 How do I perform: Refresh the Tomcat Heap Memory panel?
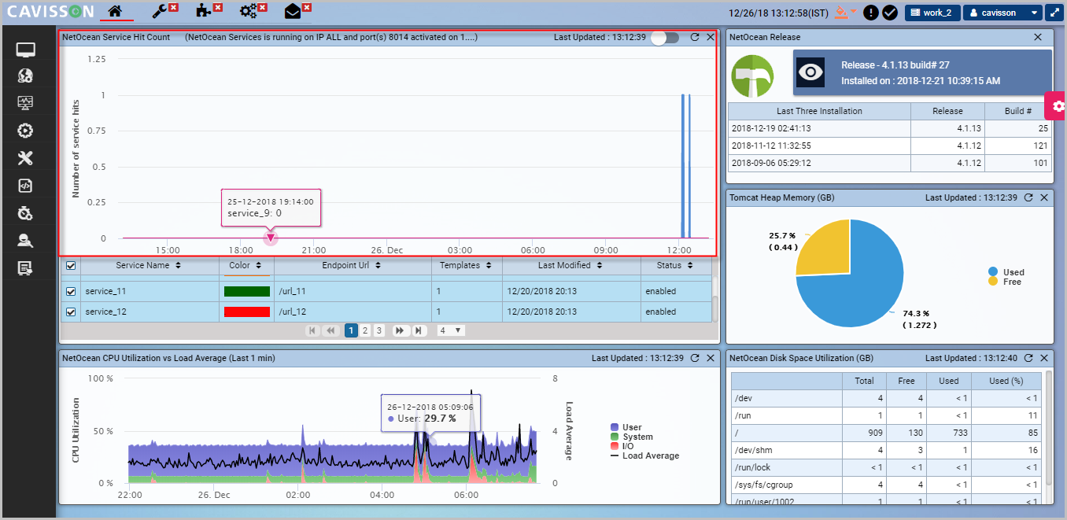click(1028, 197)
